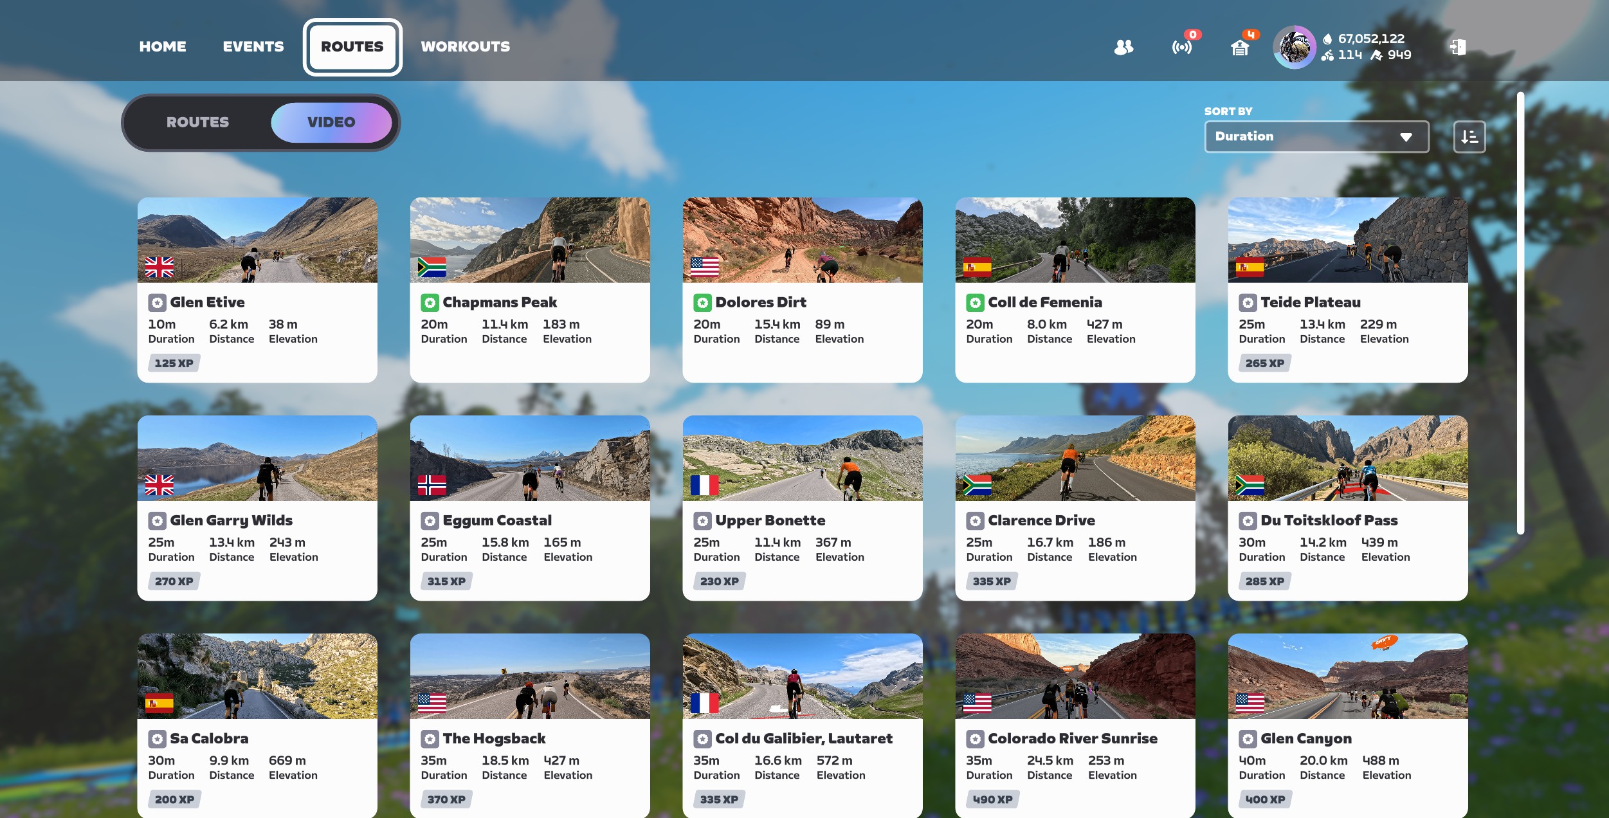Click the badge icon beside Upper Bonette

pyautogui.click(x=702, y=520)
